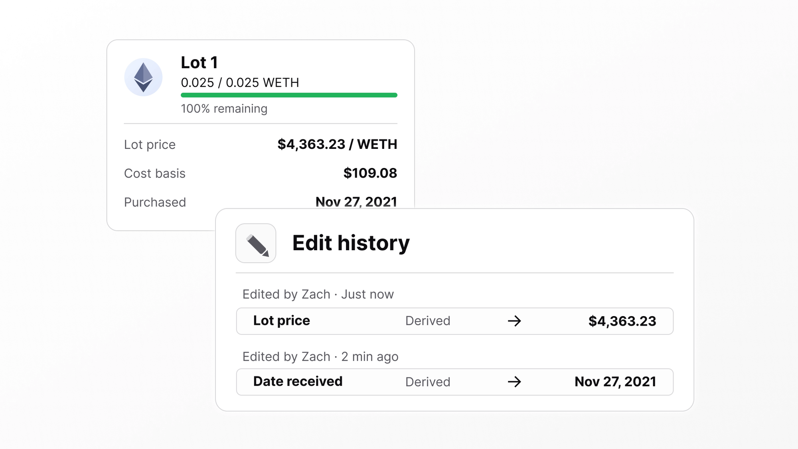Click the 0.025 / 0.025 WETH amount
This screenshot has height=449, width=798.
click(x=240, y=83)
